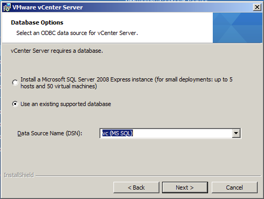264x199 pixels.
Task: Click the 'Select an ODBC data source' subtitle
Action: 77,33
